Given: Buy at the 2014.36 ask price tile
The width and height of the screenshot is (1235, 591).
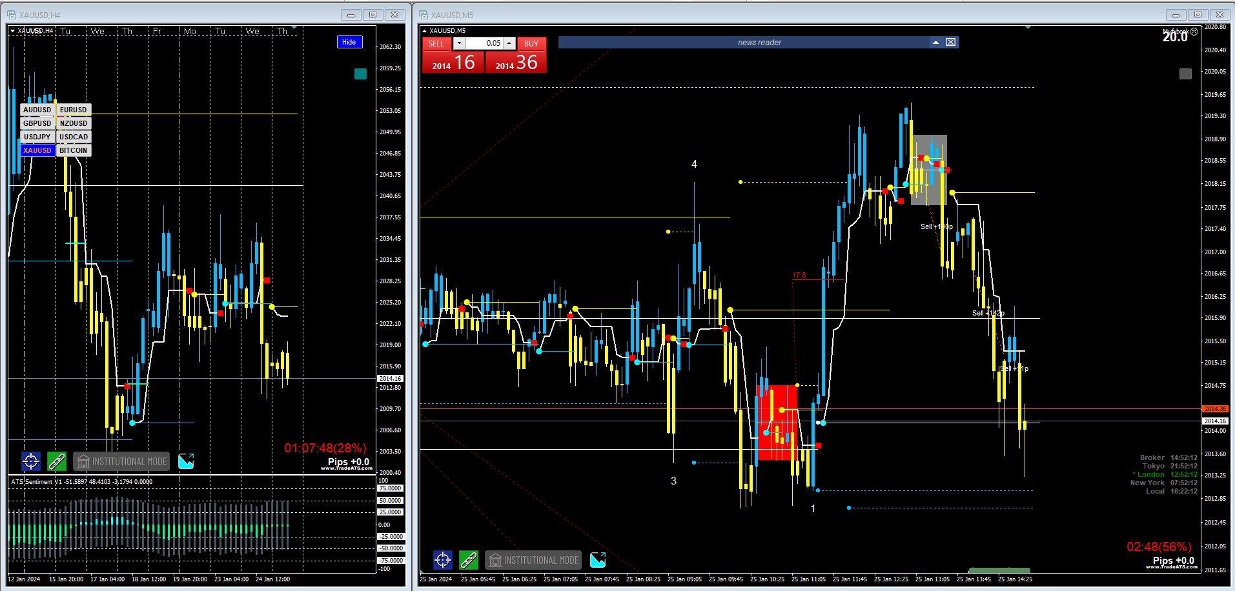Looking at the screenshot, I should pyautogui.click(x=516, y=62).
